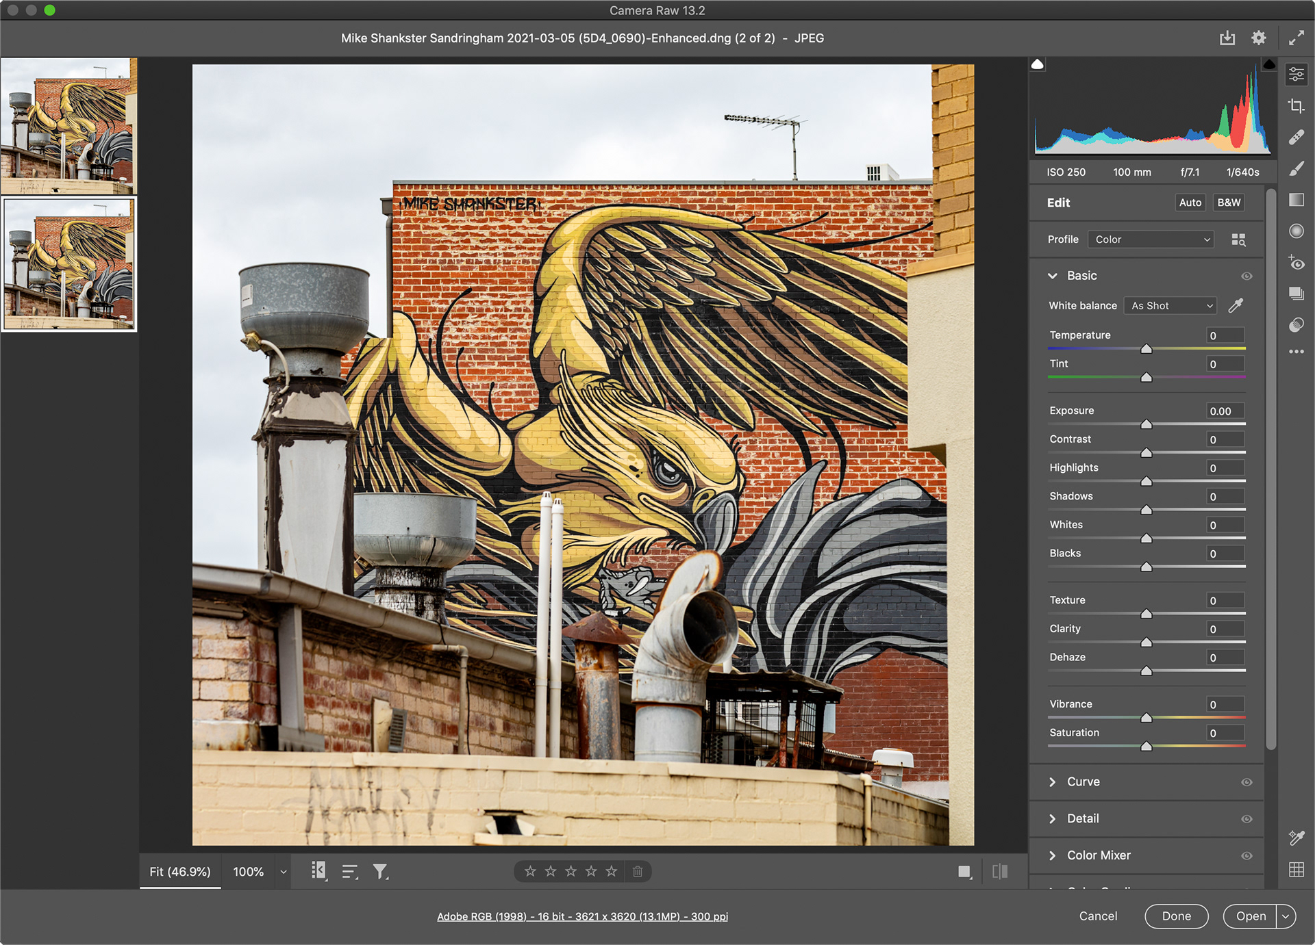
Task: Select the Crop tool
Action: (x=1296, y=106)
